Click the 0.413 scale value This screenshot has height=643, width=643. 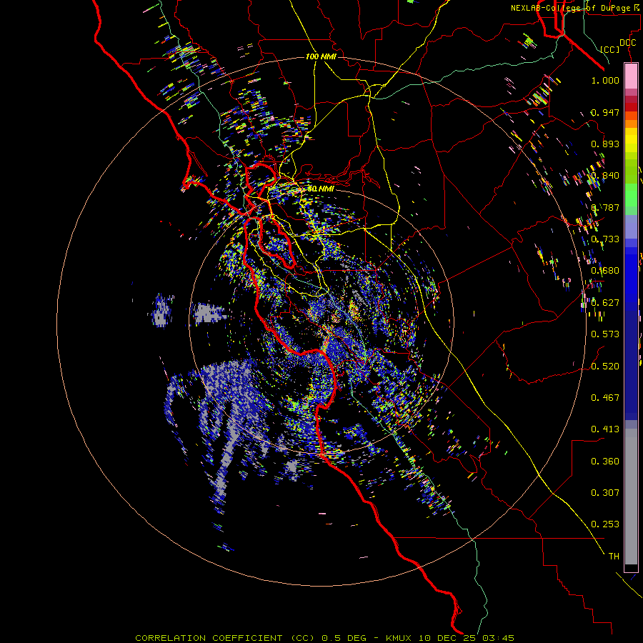click(x=605, y=429)
